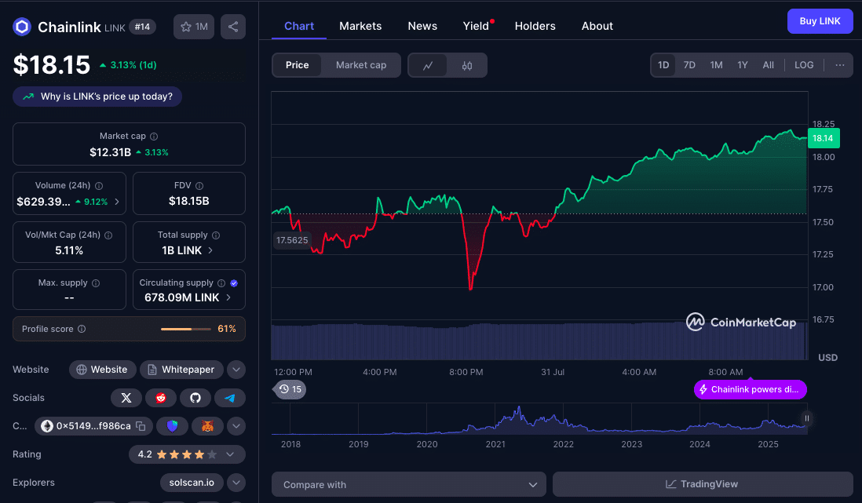
Task: Open "Why is LINK's price up today?" link
Action: tap(97, 96)
